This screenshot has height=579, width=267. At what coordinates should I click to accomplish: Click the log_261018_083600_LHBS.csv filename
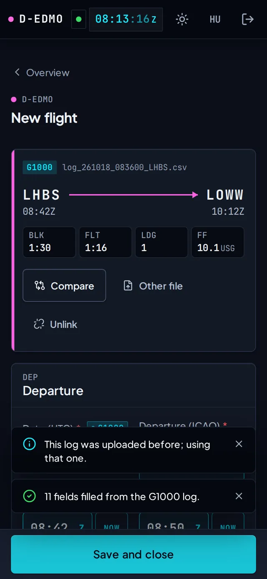tap(125, 167)
